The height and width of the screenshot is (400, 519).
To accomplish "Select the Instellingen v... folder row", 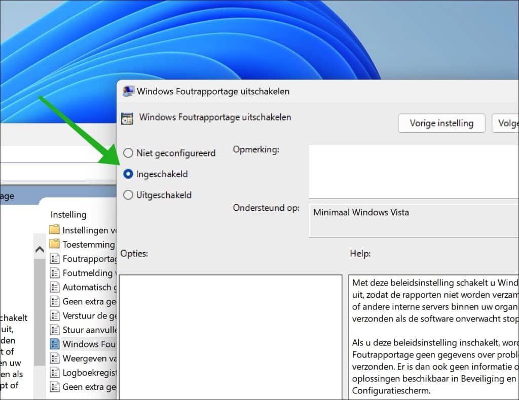I will click(x=83, y=230).
